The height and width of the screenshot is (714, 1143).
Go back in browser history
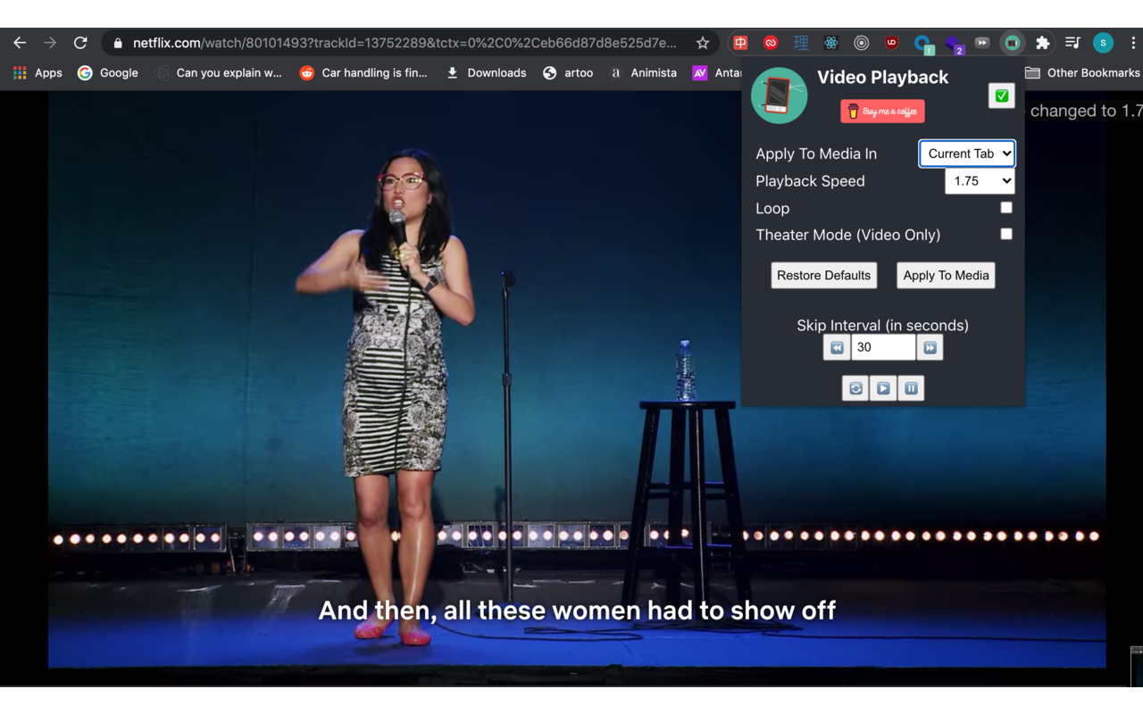coord(20,43)
